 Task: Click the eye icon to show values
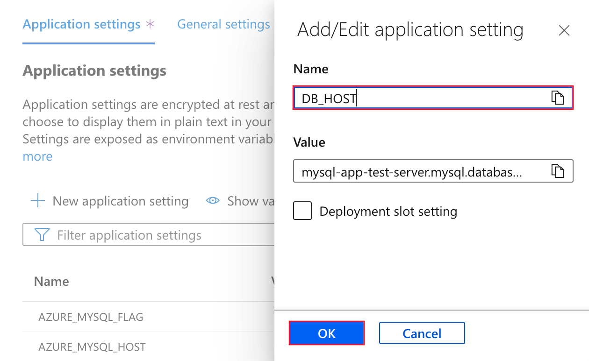[213, 201]
